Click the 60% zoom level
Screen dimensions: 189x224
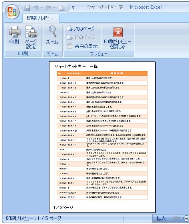coord(176,218)
